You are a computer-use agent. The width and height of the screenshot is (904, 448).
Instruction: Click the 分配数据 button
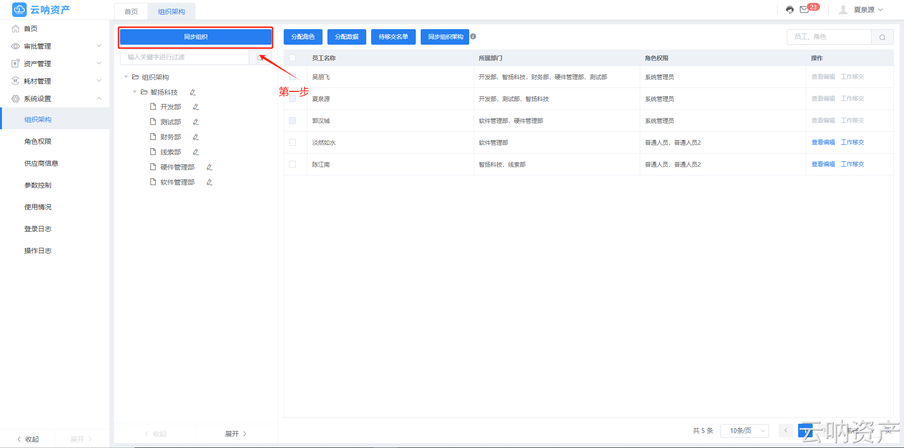(x=347, y=37)
